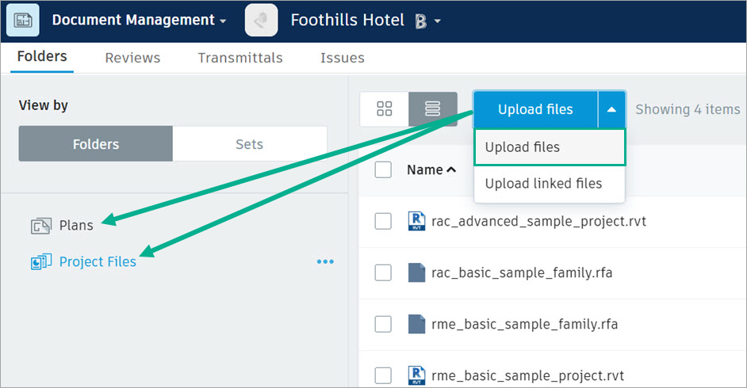Expand the Foothills Hotel project dropdown arrow
This screenshot has height=388, width=747.
coord(438,21)
